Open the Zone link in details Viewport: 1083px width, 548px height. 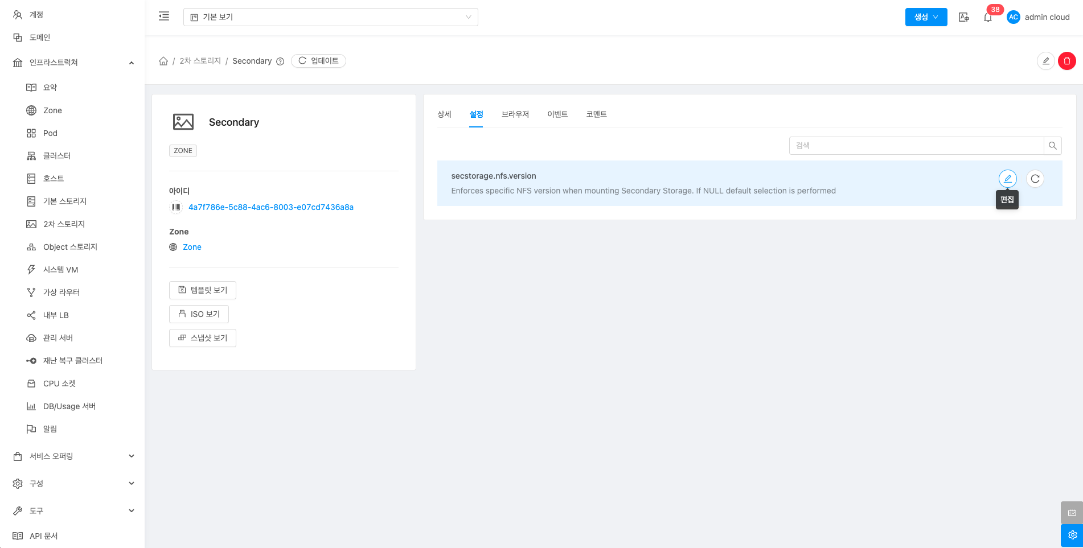(192, 247)
